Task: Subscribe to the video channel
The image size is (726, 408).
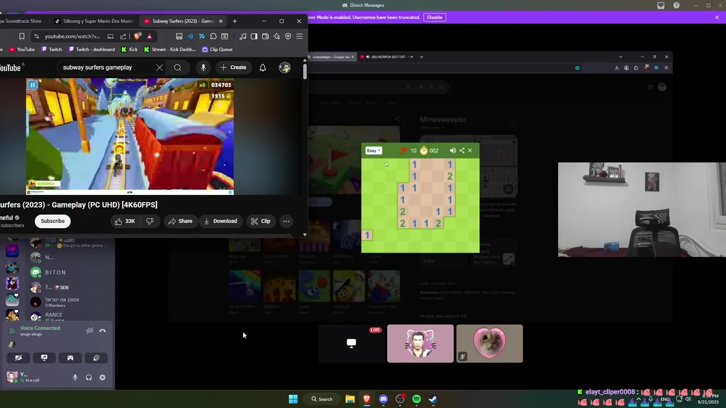Action: 52,221
